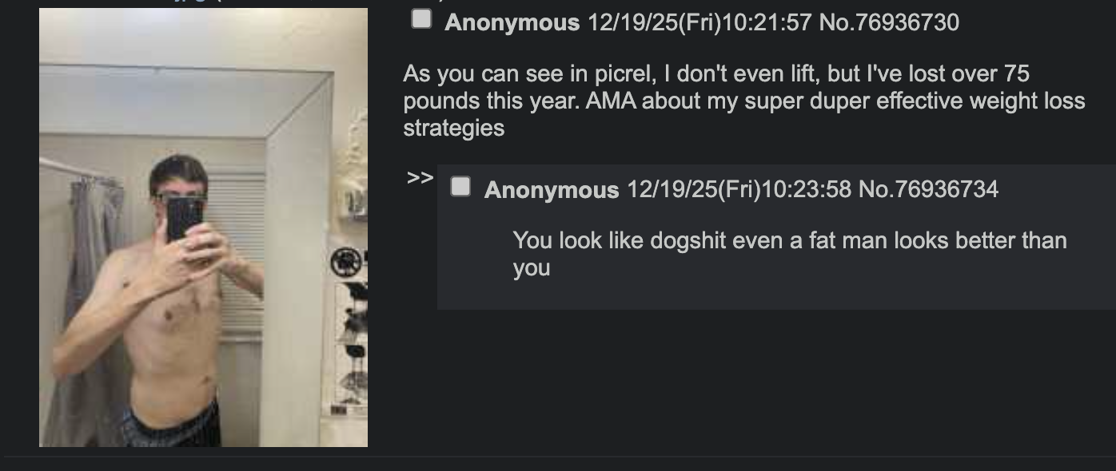Image resolution: width=1116 pixels, height=471 pixels.
Task: Tick the checkbox for post No.76936730
Action: [421, 19]
